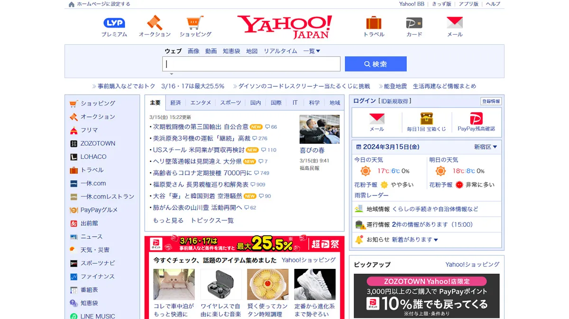Image resolution: width=569 pixels, height=319 pixels.
Task: Click the 検索 search button
Action: click(376, 63)
